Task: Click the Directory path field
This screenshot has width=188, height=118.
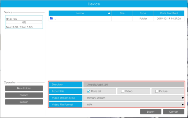Action: (134, 85)
